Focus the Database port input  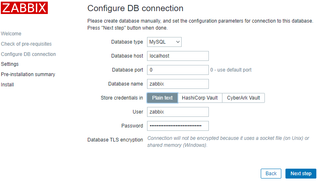[178, 70]
